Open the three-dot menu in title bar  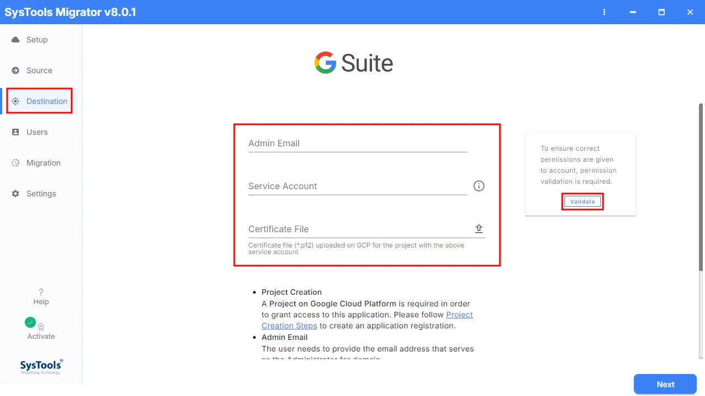pos(604,12)
